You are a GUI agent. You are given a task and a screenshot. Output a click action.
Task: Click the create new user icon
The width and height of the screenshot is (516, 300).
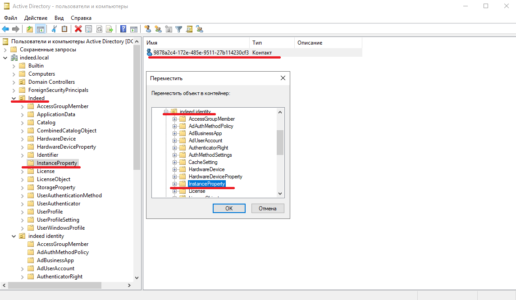coord(147,29)
